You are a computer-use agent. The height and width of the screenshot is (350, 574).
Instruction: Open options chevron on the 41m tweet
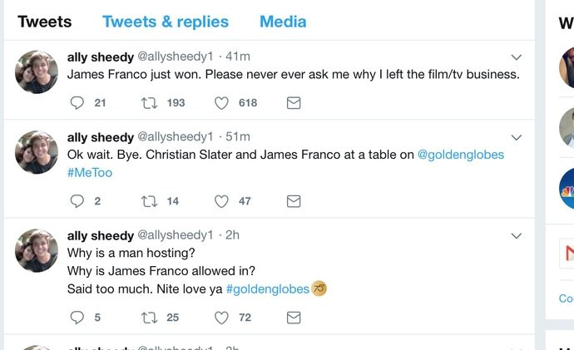(516, 57)
